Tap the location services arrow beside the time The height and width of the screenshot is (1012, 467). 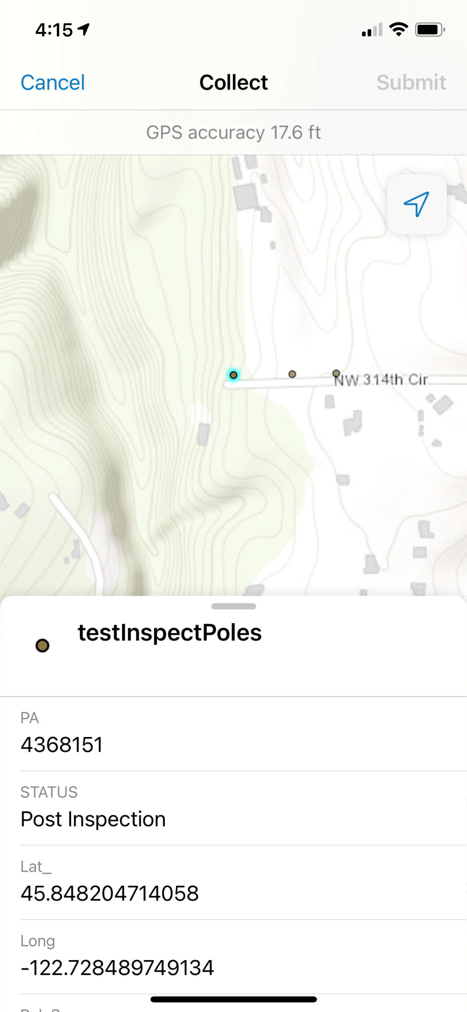[x=84, y=29]
